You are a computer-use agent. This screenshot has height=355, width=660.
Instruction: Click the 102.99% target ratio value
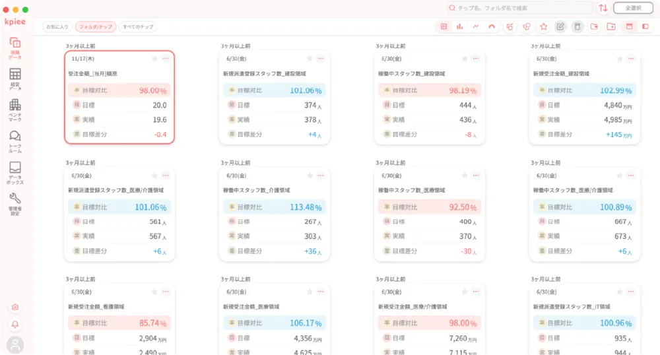616,90
